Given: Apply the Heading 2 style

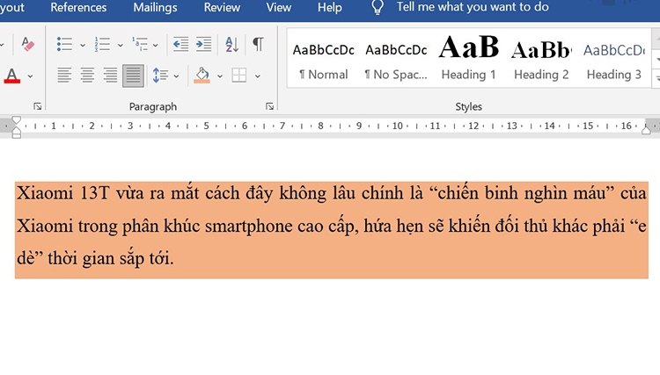Looking at the screenshot, I should [541, 59].
